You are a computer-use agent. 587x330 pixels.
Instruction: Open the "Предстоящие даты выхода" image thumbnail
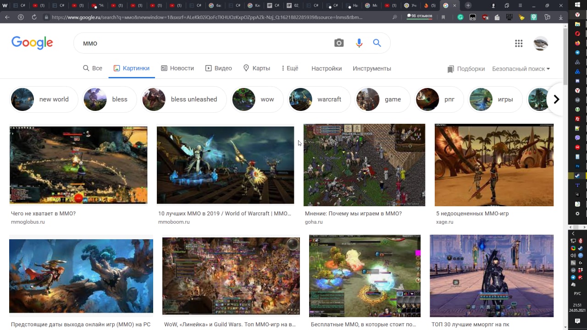(x=81, y=276)
